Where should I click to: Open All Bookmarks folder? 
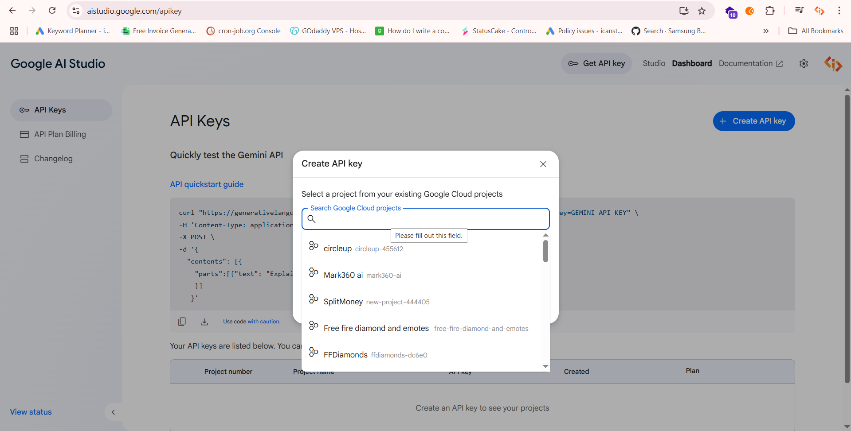tap(816, 31)
